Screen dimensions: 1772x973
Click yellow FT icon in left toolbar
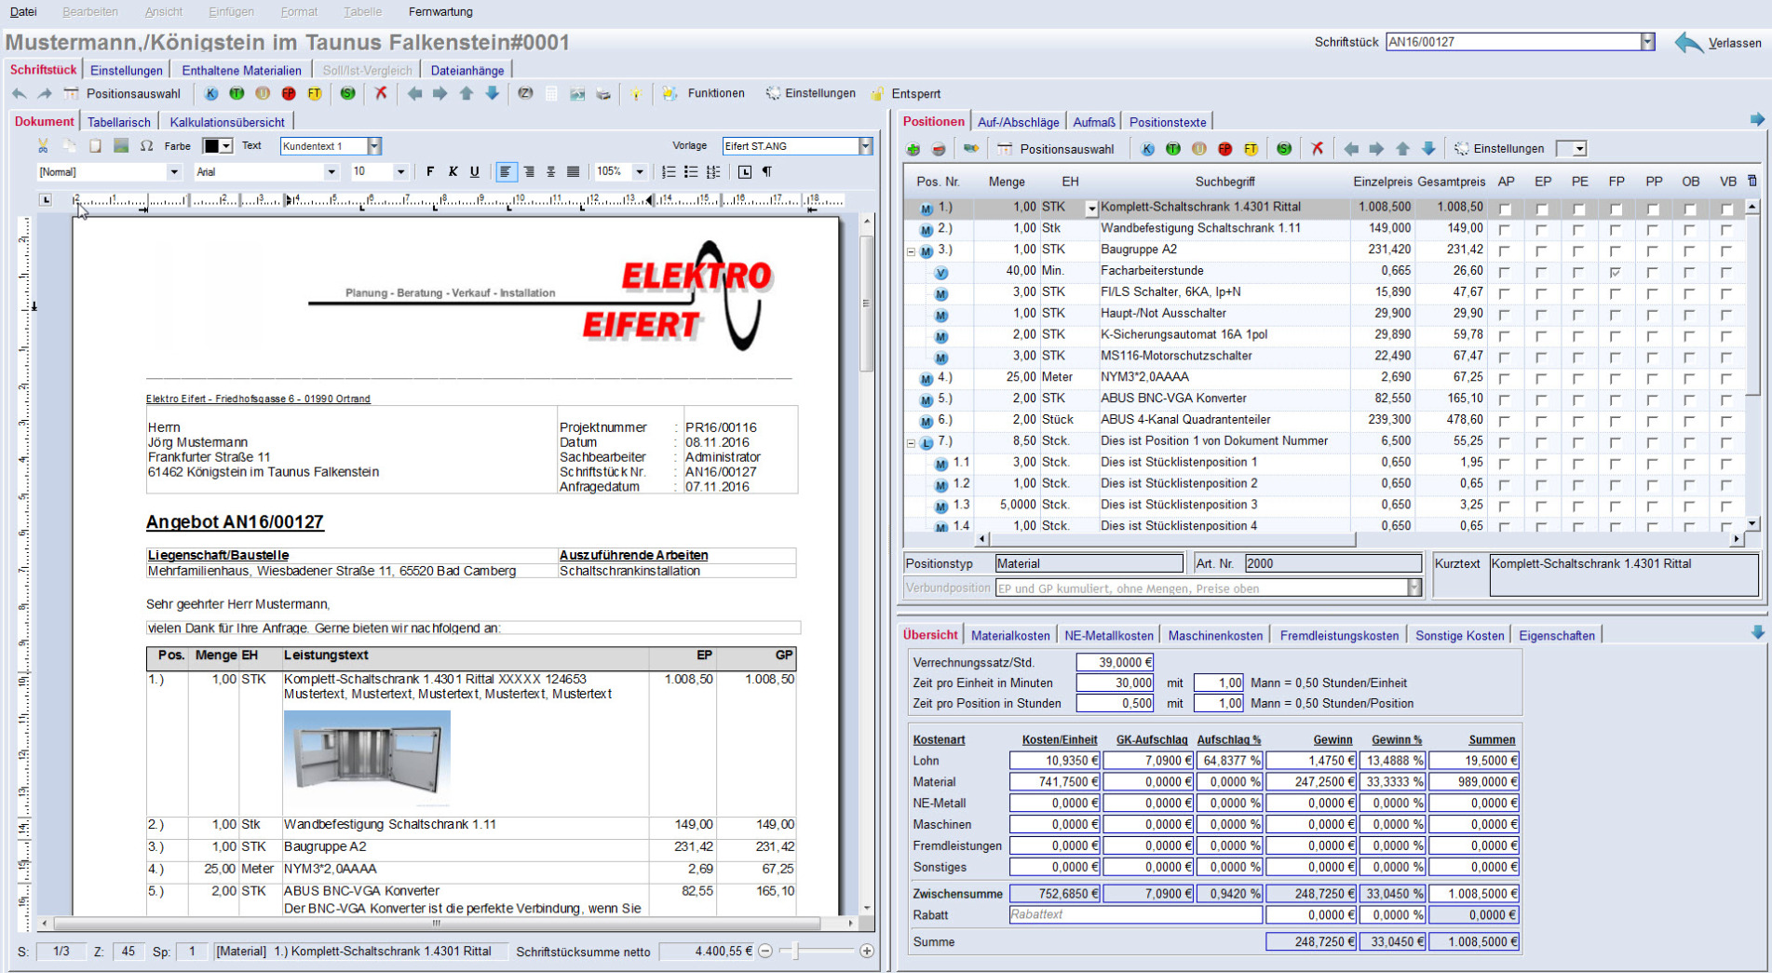point(315,93)
